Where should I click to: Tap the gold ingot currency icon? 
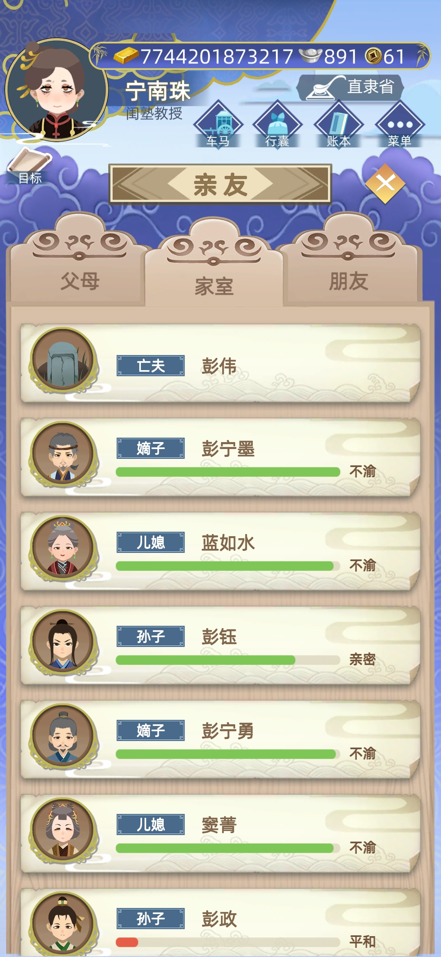point(126,56)
